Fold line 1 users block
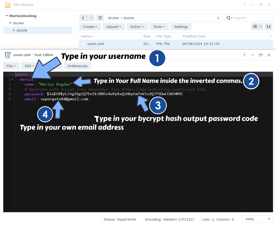The height and width of the screenshot is (225, 276). point(12,74)
